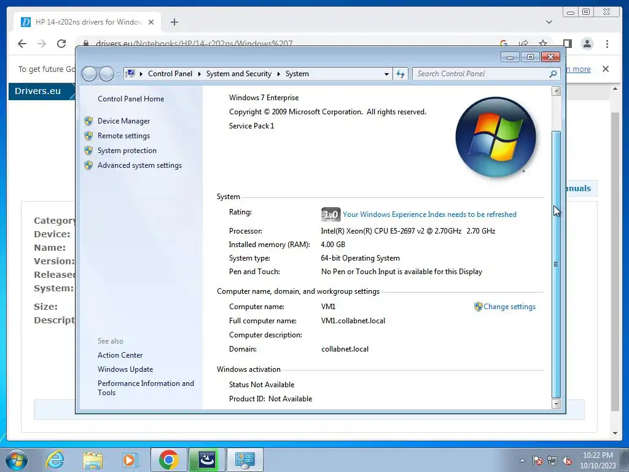This screenshot has width=629, height=472.
Task: Launch Internet Explorer from taskbar
Action: tap(55, 460)
